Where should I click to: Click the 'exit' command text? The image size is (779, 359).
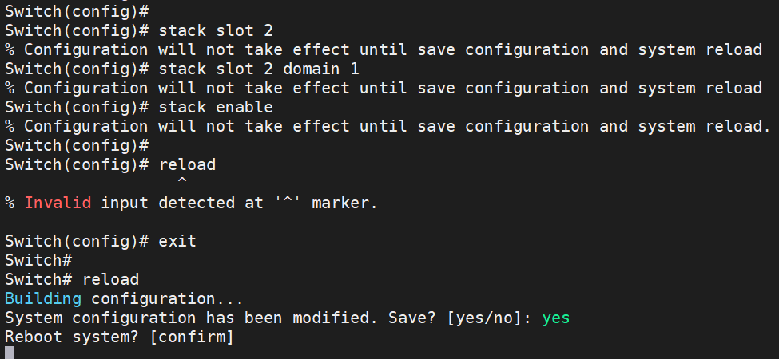tap(177, 242)
